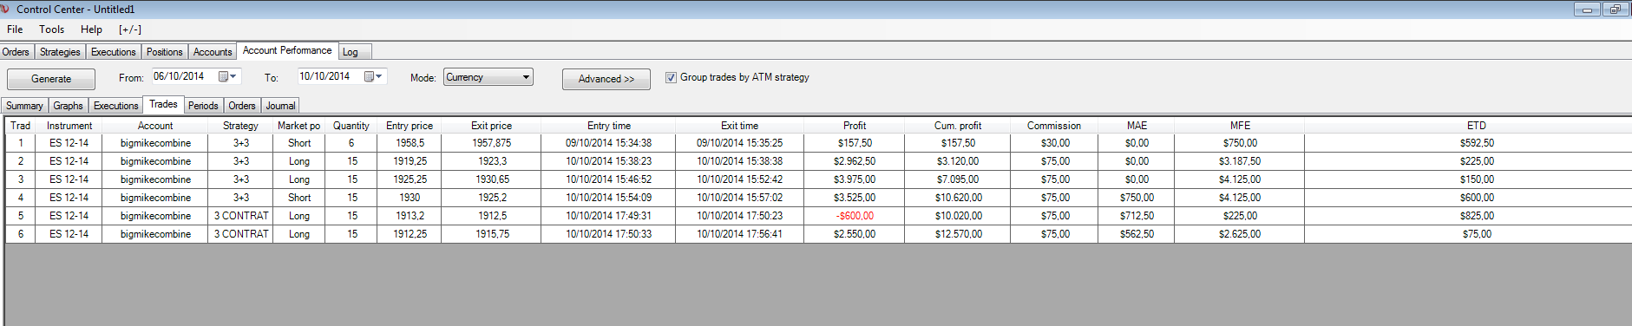1632x326 pixels.
Task: Switch to the Orders main tab
Action: point(16,52)
